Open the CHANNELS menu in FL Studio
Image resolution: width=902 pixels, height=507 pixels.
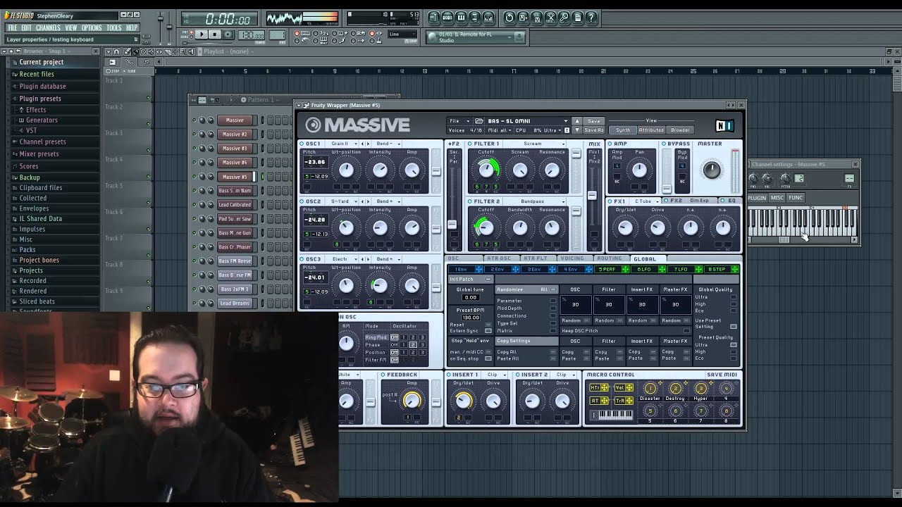[48, 28]
